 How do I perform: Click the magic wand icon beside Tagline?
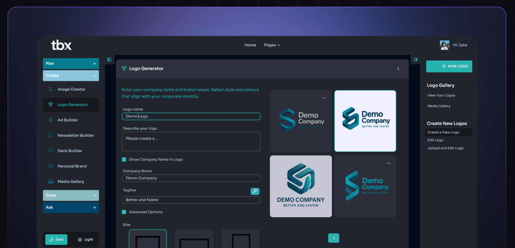[x=255, y=191]
